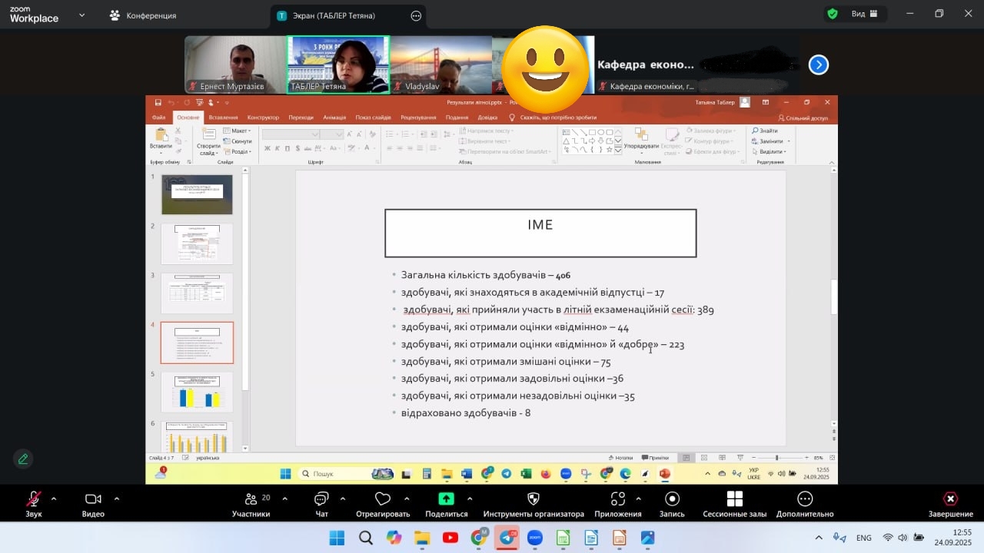Viewport: 984px width, 553px height.
Task: Expand video options arrow beside Видео
Action: (x=117, y=498)
